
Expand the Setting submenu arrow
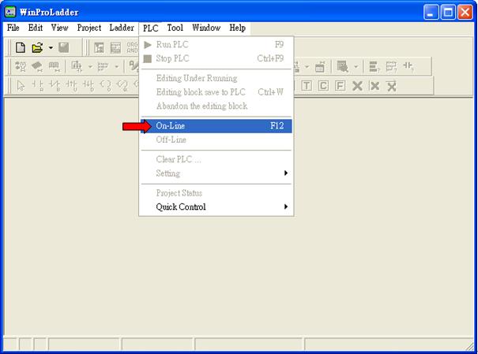[286, 173]
